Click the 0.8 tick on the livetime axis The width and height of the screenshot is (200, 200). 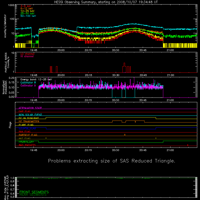(x=12, y=185)
